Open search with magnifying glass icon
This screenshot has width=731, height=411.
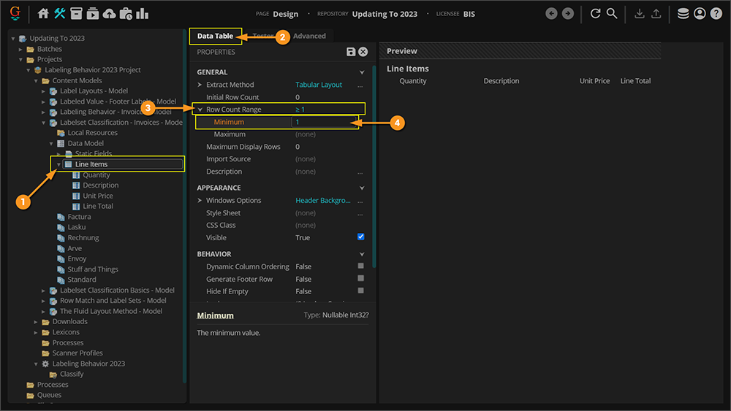click(612, 14)
